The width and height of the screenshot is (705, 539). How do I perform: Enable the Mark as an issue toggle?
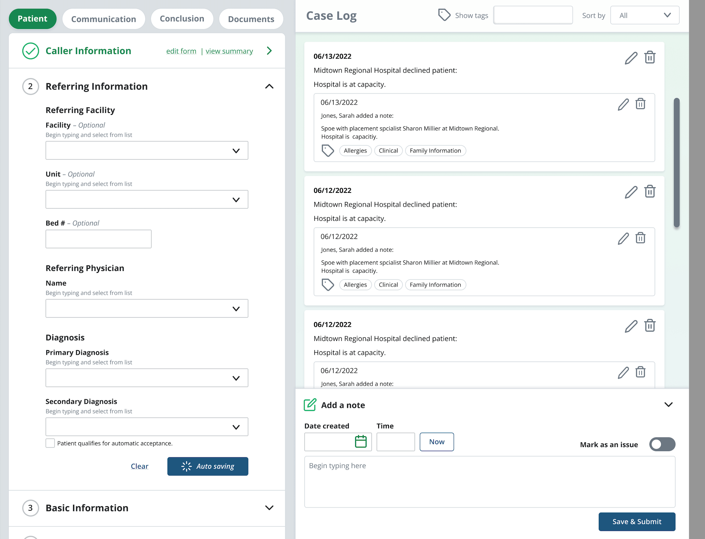tap(662, 444)
